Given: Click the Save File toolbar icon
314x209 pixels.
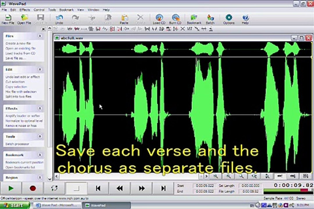Looking at the screenshot, I should [41, 19].
